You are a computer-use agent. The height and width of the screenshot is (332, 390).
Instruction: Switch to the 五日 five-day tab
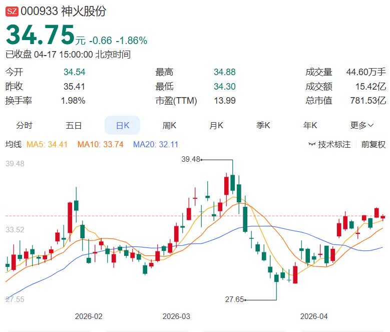click(x=74, y=125)
